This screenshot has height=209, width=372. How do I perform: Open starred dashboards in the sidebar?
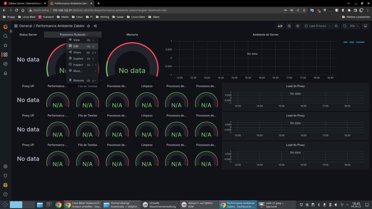tap(5, 45)
